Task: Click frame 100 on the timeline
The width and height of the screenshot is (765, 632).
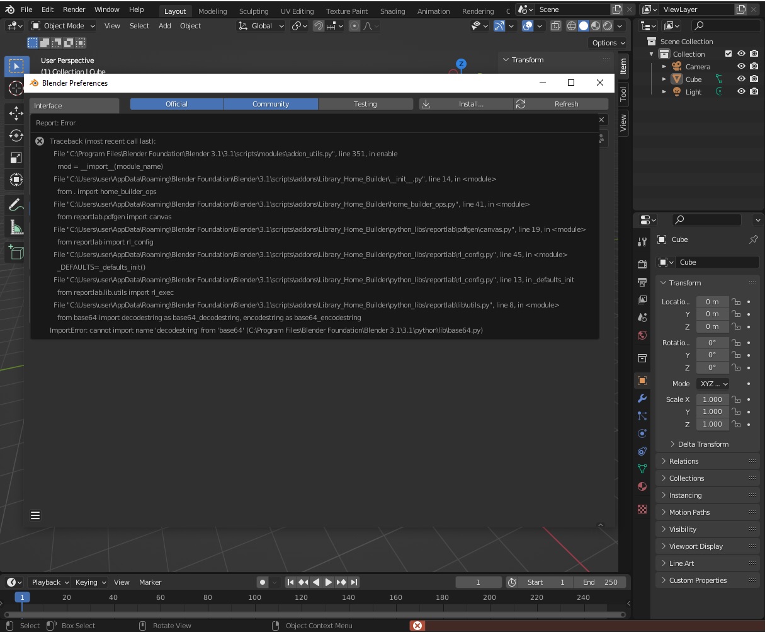Action: click(254, 597)
